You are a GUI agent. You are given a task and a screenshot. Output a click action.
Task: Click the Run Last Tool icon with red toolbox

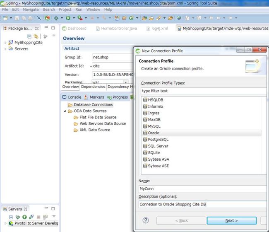pos(80,18)
